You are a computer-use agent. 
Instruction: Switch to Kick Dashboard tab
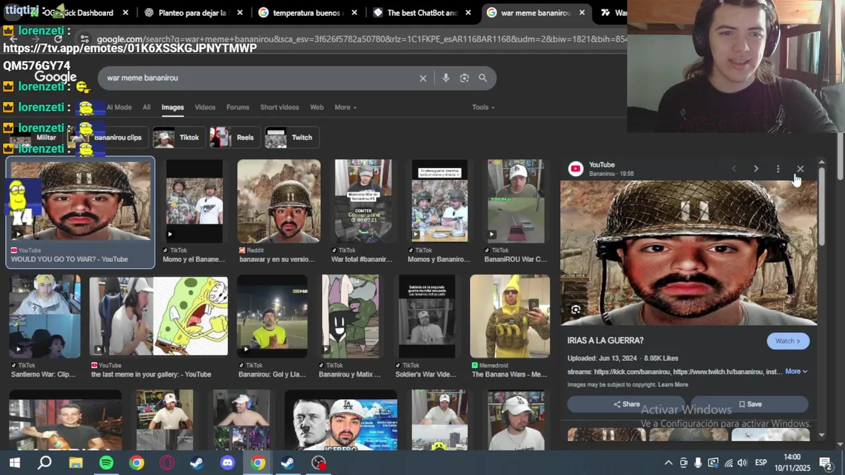pyautogui.click(x=79, y=13)
